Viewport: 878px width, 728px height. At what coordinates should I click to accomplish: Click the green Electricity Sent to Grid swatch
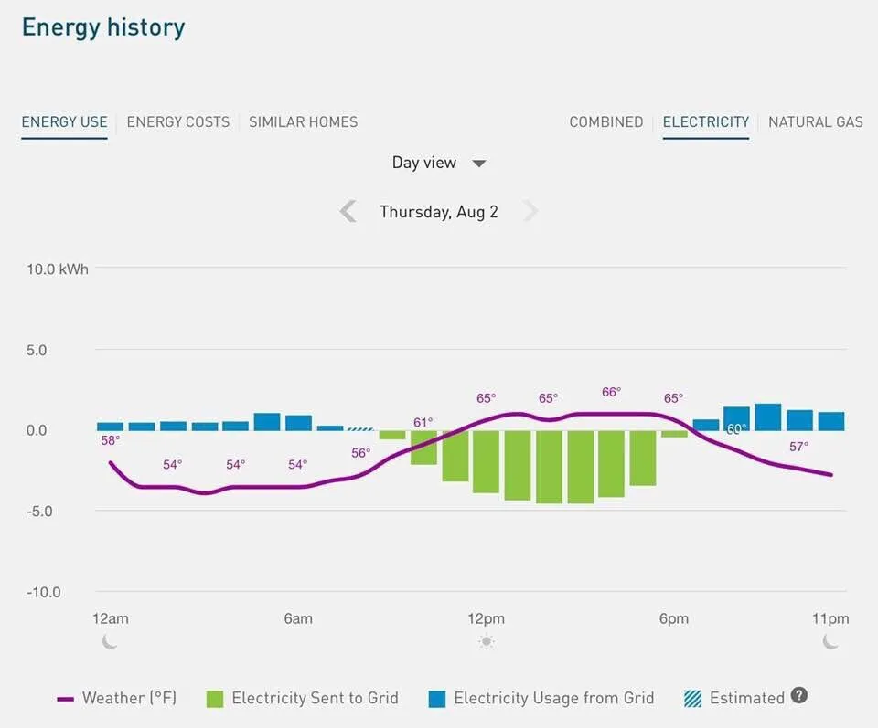tap(215, 699)
